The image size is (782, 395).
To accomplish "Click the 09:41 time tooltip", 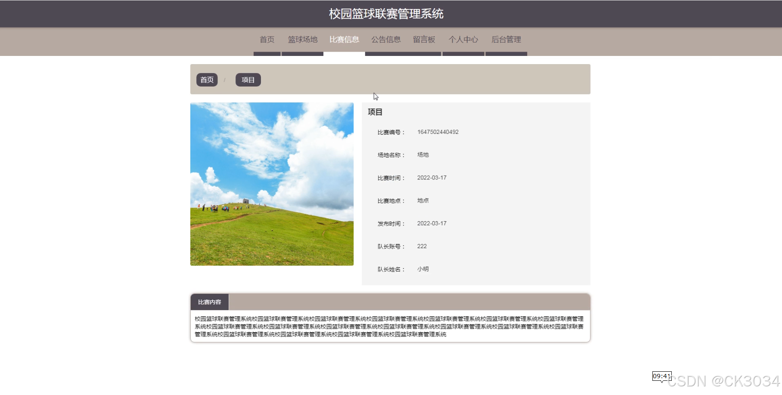I will pos(662,376).
